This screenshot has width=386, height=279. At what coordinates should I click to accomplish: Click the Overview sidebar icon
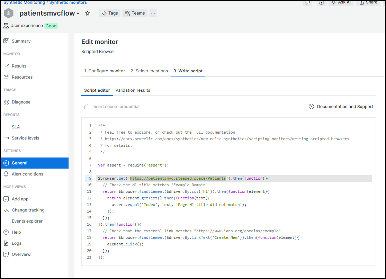pos(6,254)
